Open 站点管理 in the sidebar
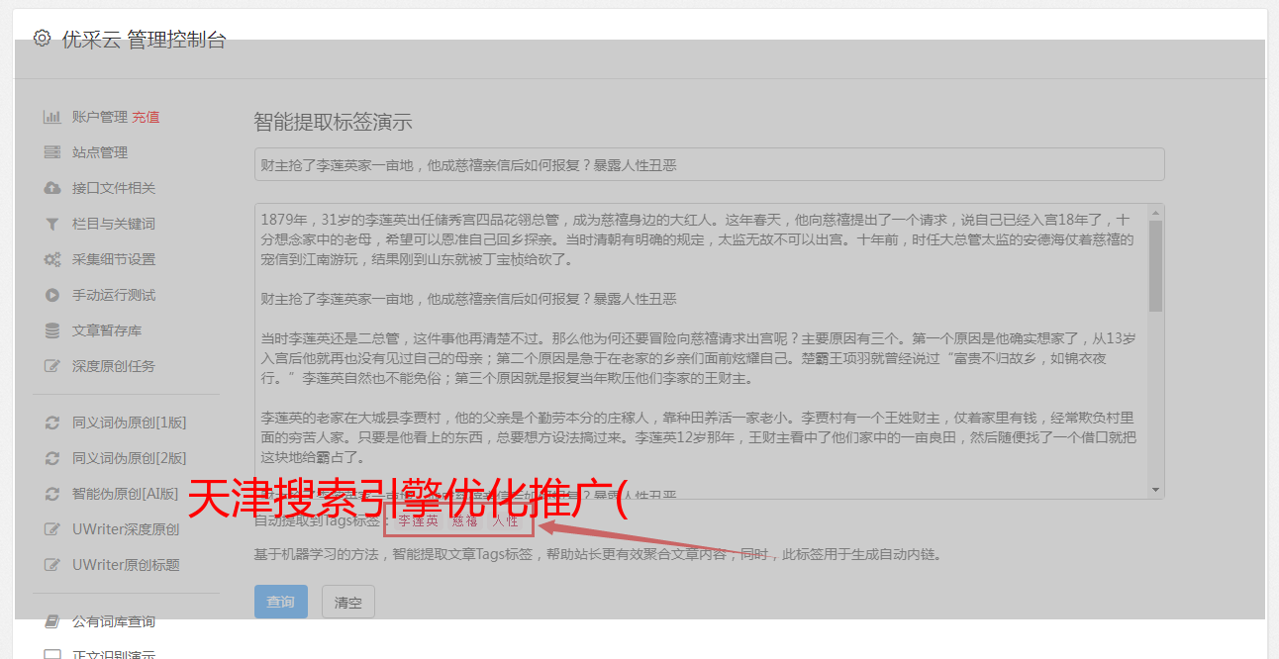The width and height of the screenshot is (1279, 659). click(100, 152)
